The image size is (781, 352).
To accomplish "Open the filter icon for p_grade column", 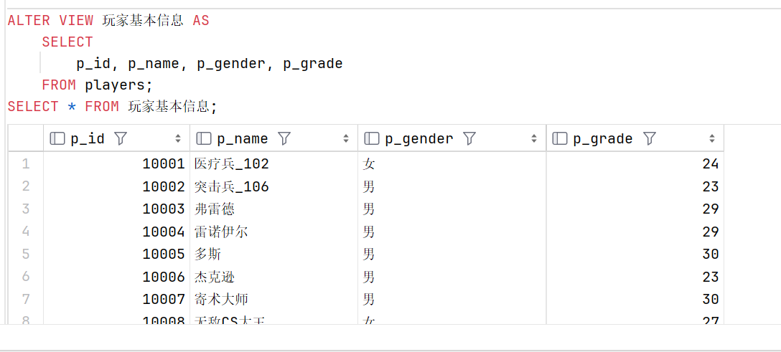I will coord(650,138).
